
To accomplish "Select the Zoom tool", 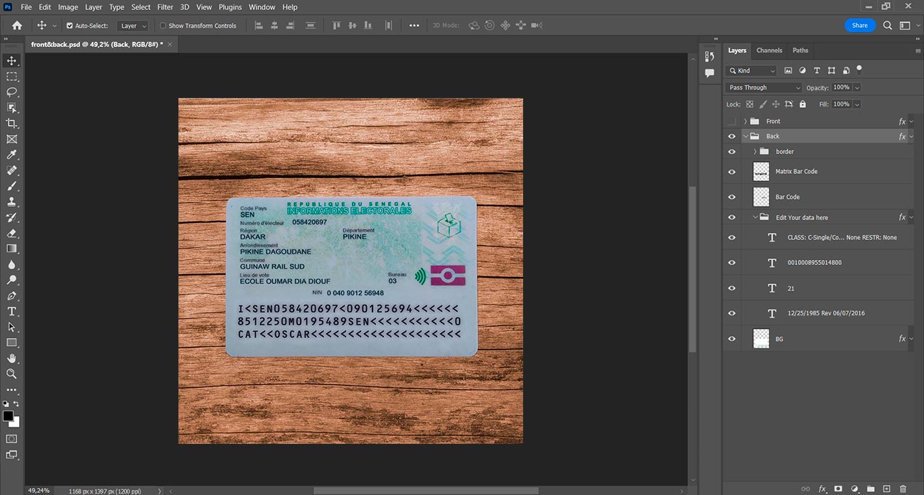I will [x=11, y=374].
